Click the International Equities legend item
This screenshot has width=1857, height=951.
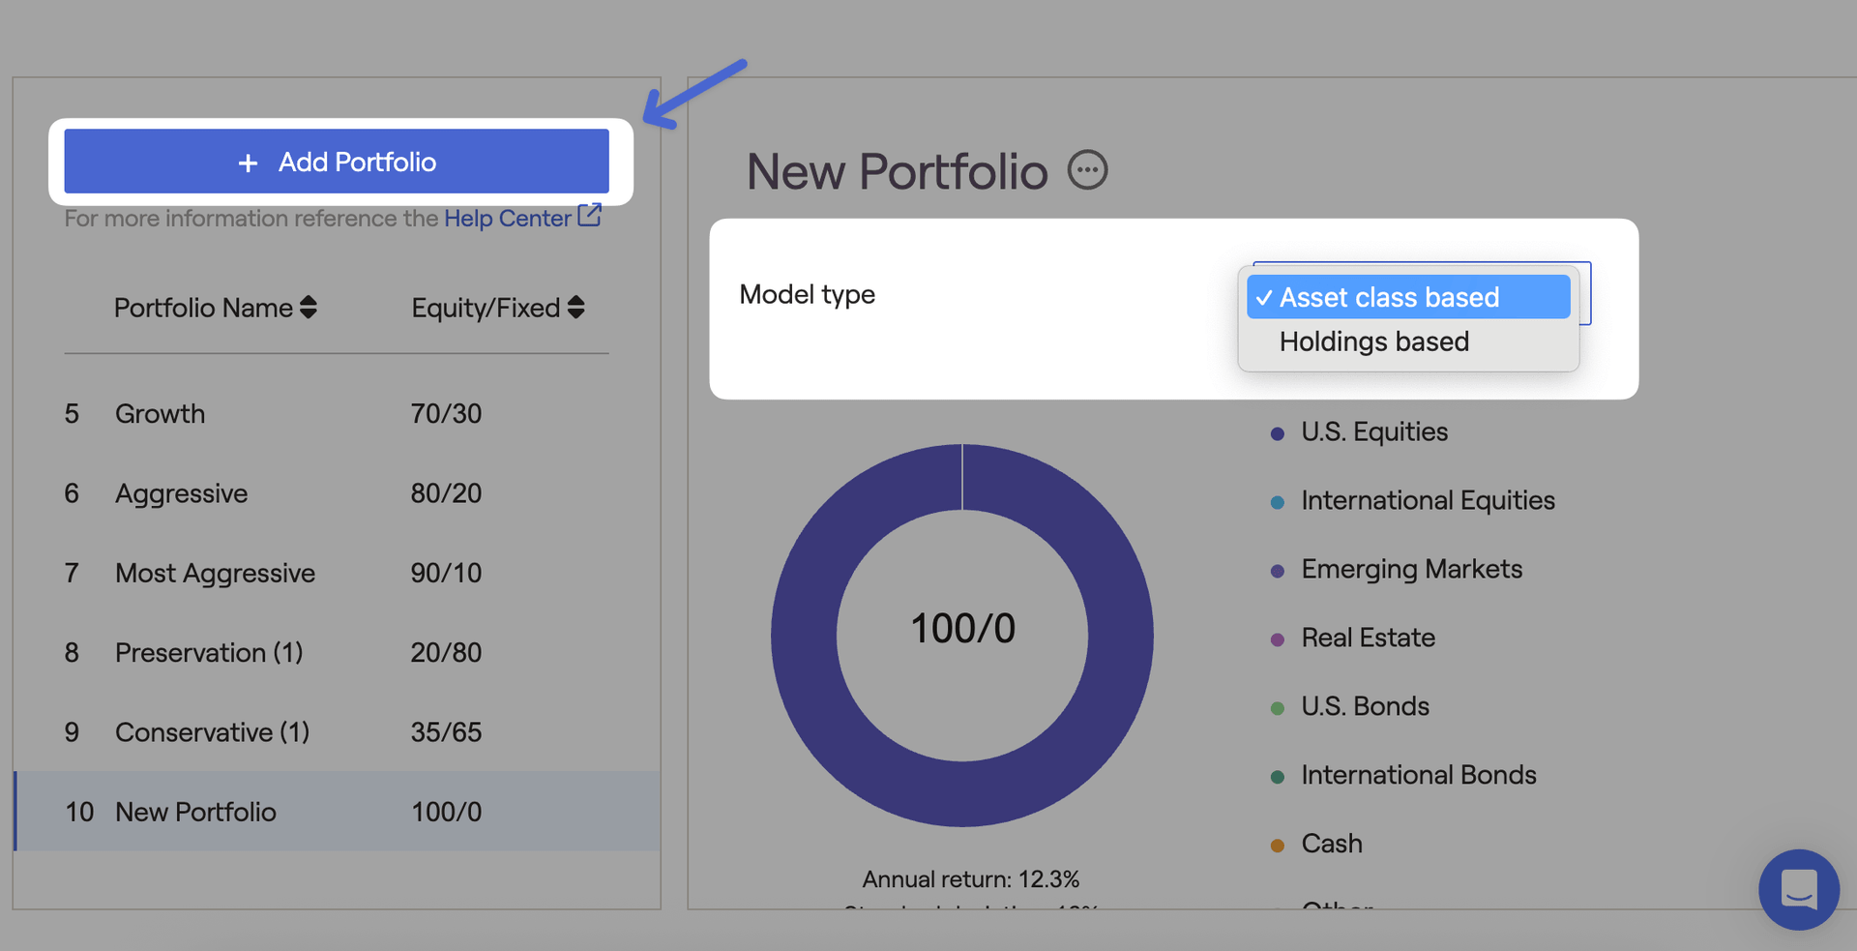(x=1427, y=500)
